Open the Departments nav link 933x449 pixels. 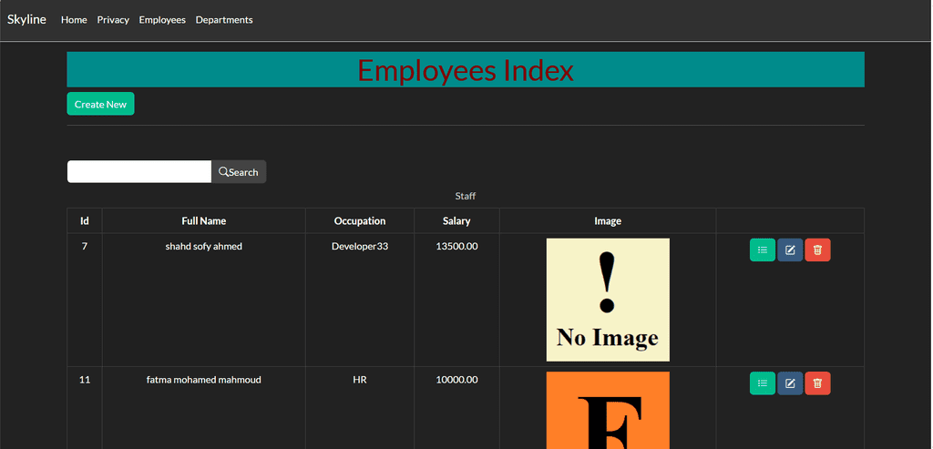click(x=224, y=20)
